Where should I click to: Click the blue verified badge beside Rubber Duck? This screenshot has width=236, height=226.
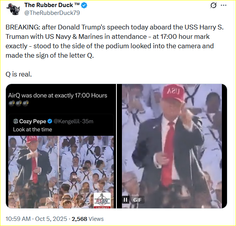tap(84, 5)
